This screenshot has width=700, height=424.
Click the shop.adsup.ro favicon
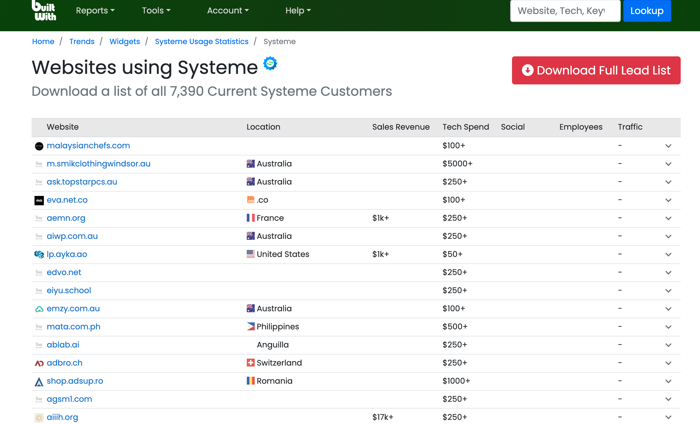pyautogui.click(x=39, y=381)
